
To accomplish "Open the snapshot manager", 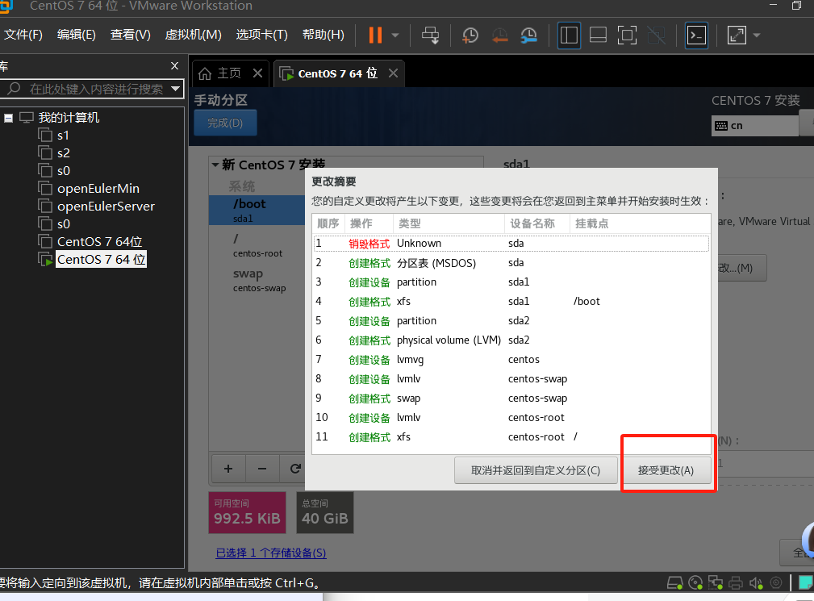I will 528,35.
